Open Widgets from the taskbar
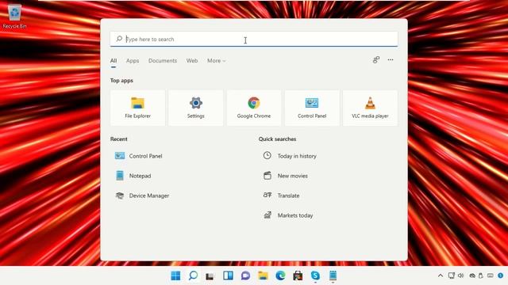This screenshot has width=508, height=285. 228,275
